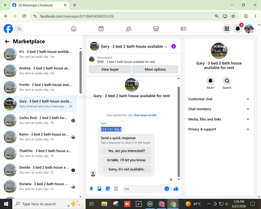
Task: Click the browser address bar URL
Action: tap(77, 16)
